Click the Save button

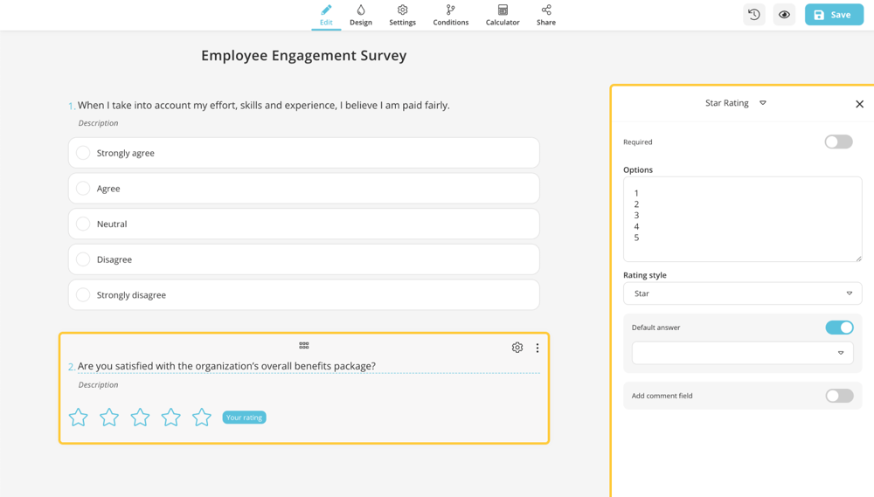click(833, 15)
